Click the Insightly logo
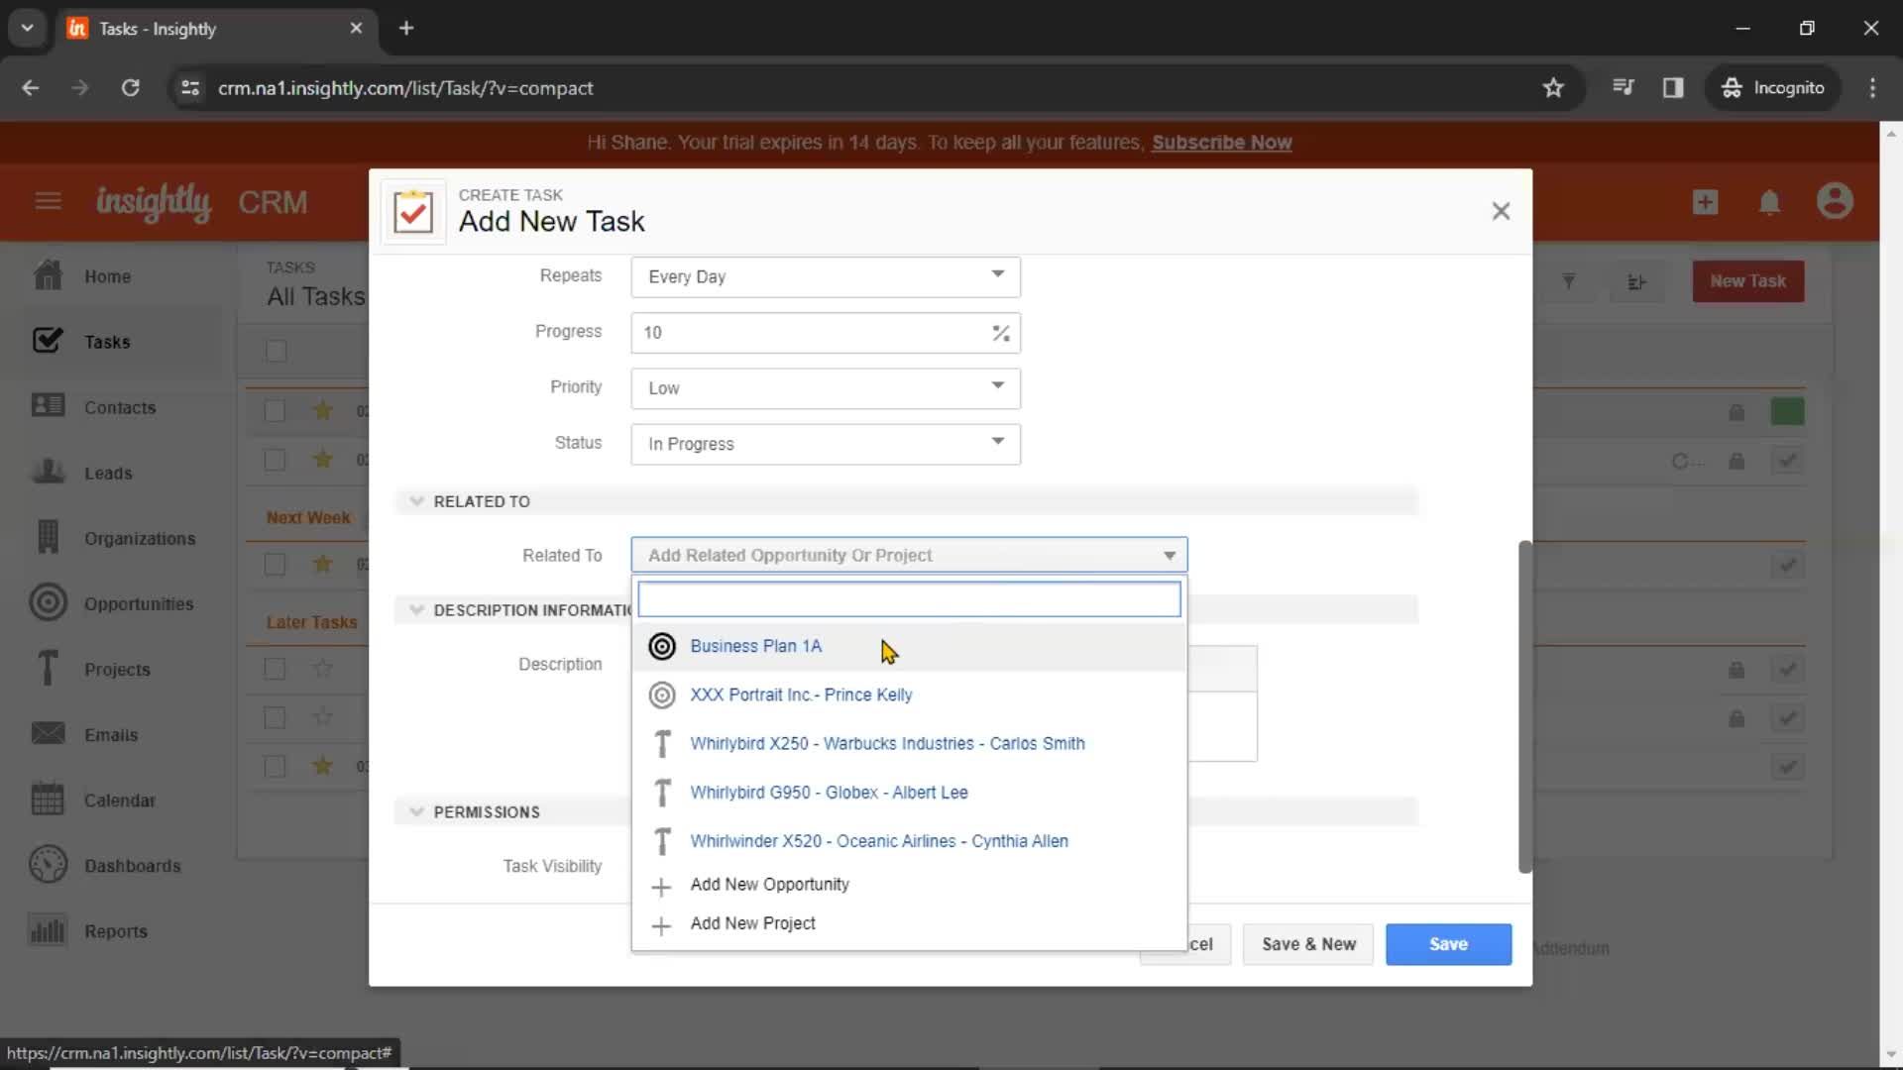The height and width of the screenshot is (1070, 1903). [154, 202]
